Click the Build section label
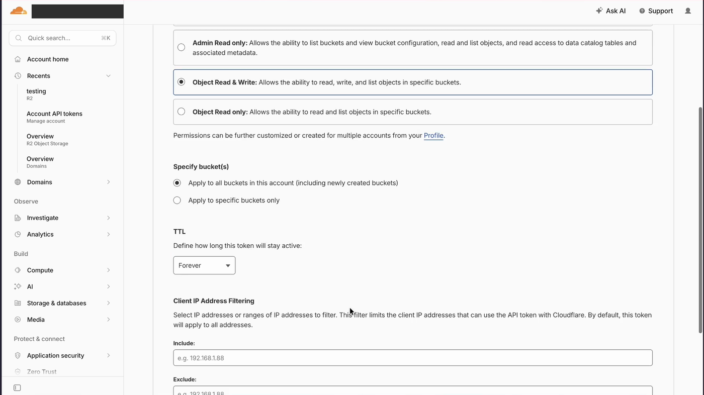The image size is (704, 395). point(21,254)
